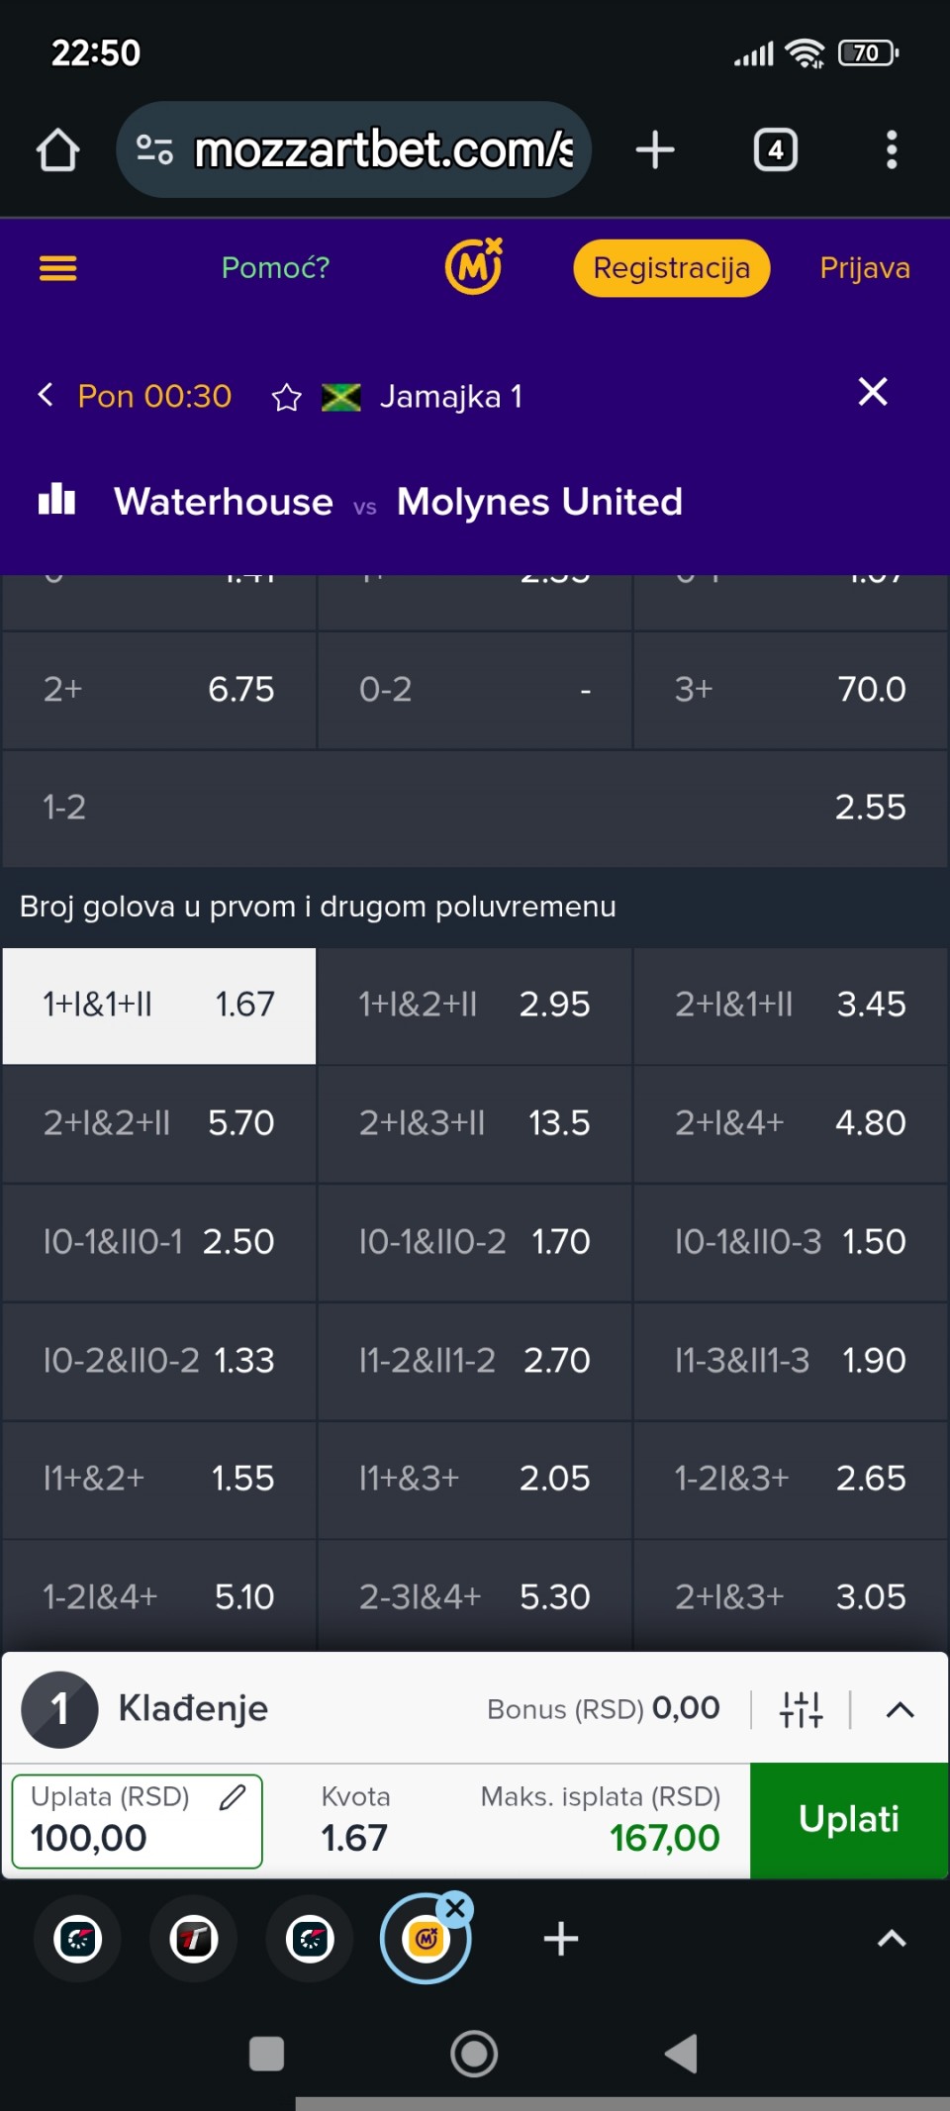The image size is (950, 2111).
Task: Open the Pomoć? help link
Action: (275, 268)
